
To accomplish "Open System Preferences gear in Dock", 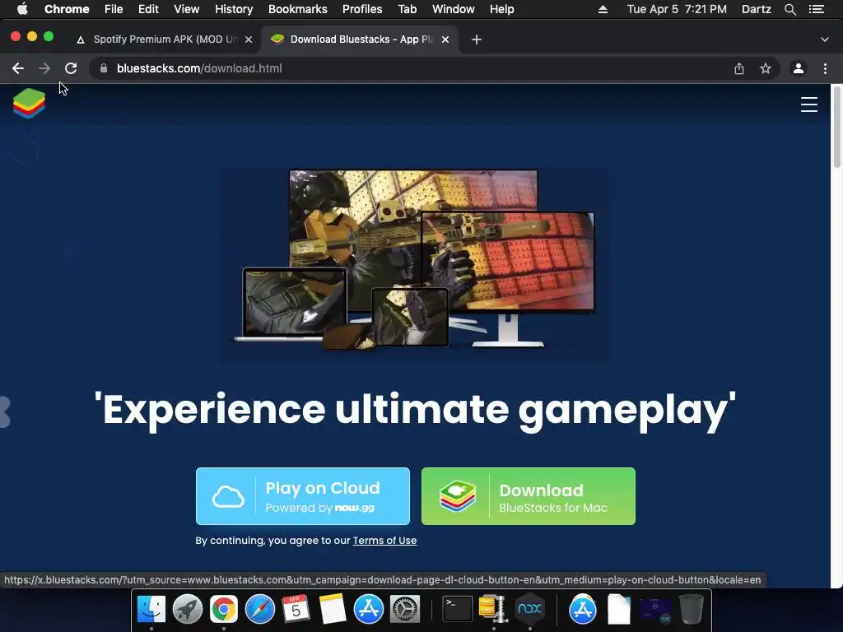I will coord(405,609).
